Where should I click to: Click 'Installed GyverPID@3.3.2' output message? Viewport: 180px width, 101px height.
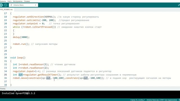coord(18,93)
